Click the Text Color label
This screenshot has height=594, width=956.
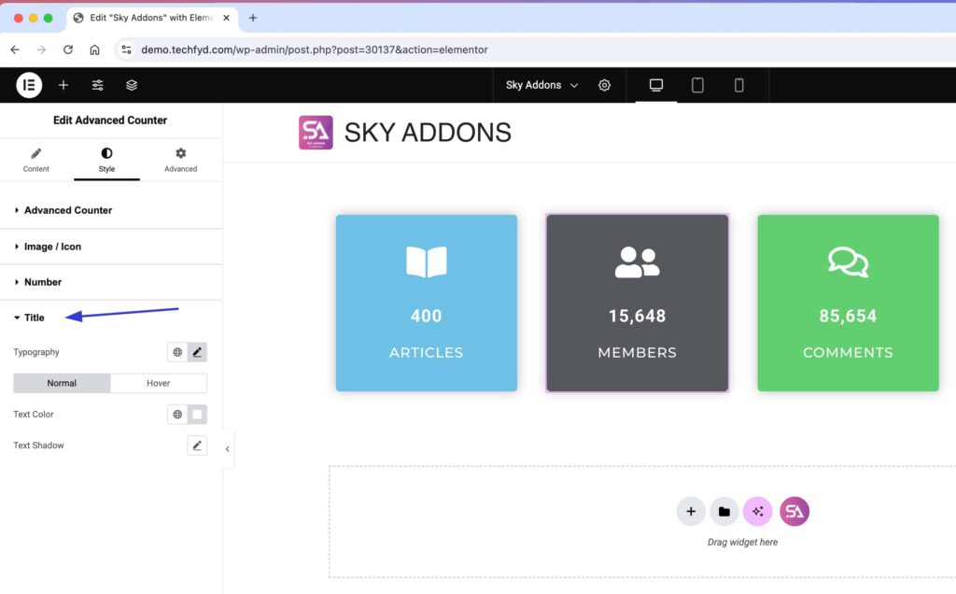34,415
